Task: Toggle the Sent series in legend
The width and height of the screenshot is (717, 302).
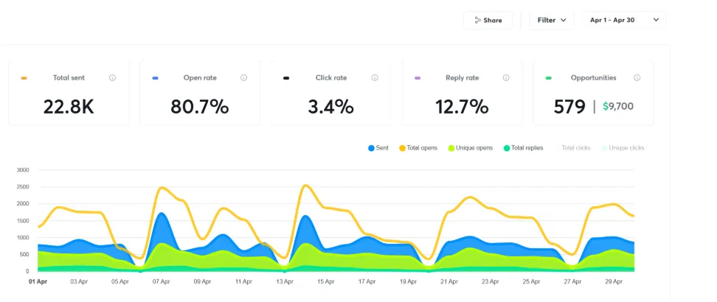Action: (378, 148)
